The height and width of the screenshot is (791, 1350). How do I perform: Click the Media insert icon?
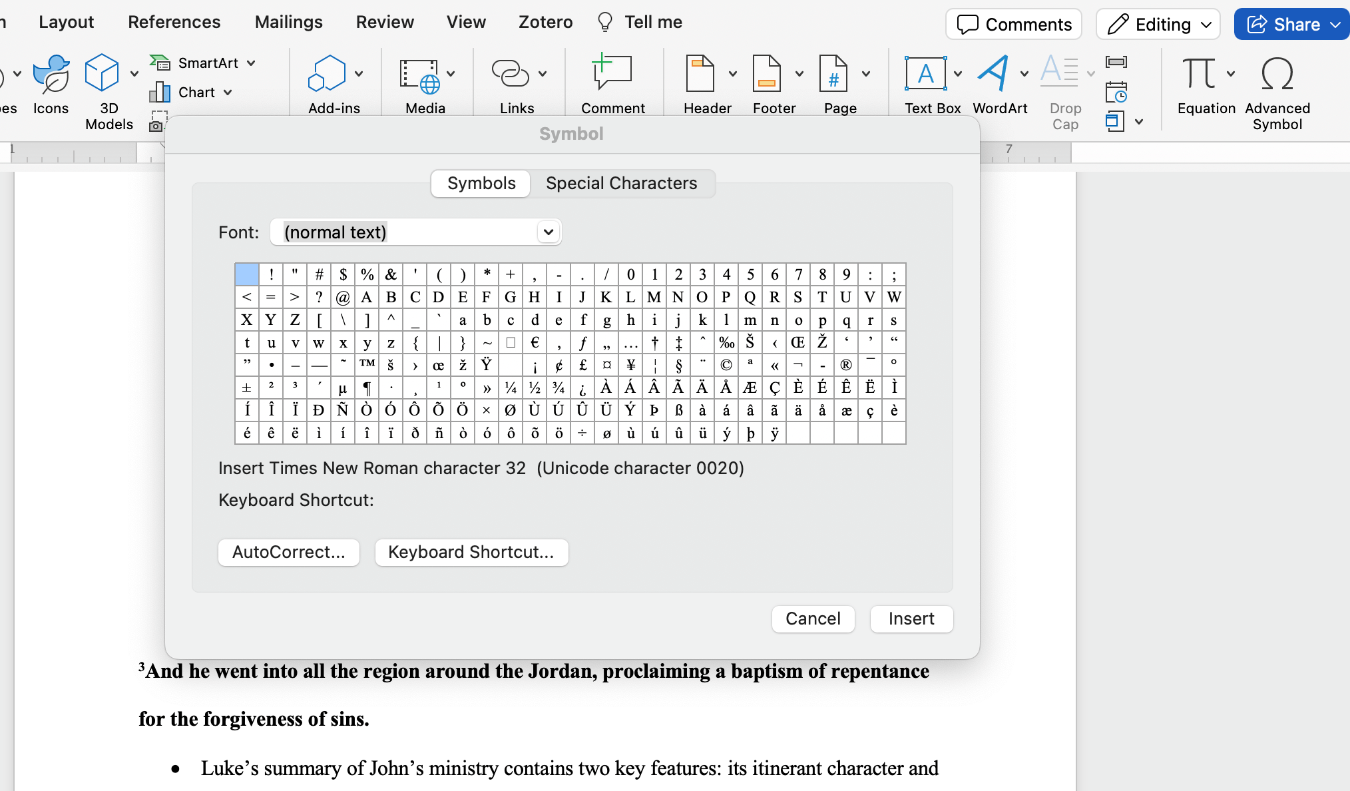[x=419, y=75]
